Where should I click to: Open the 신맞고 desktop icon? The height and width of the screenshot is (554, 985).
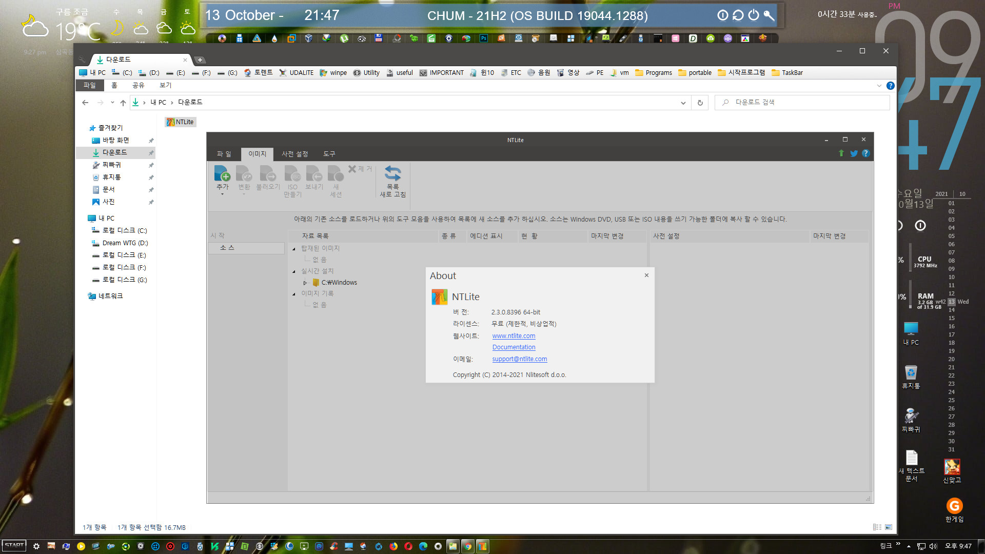tap(952, 471)
